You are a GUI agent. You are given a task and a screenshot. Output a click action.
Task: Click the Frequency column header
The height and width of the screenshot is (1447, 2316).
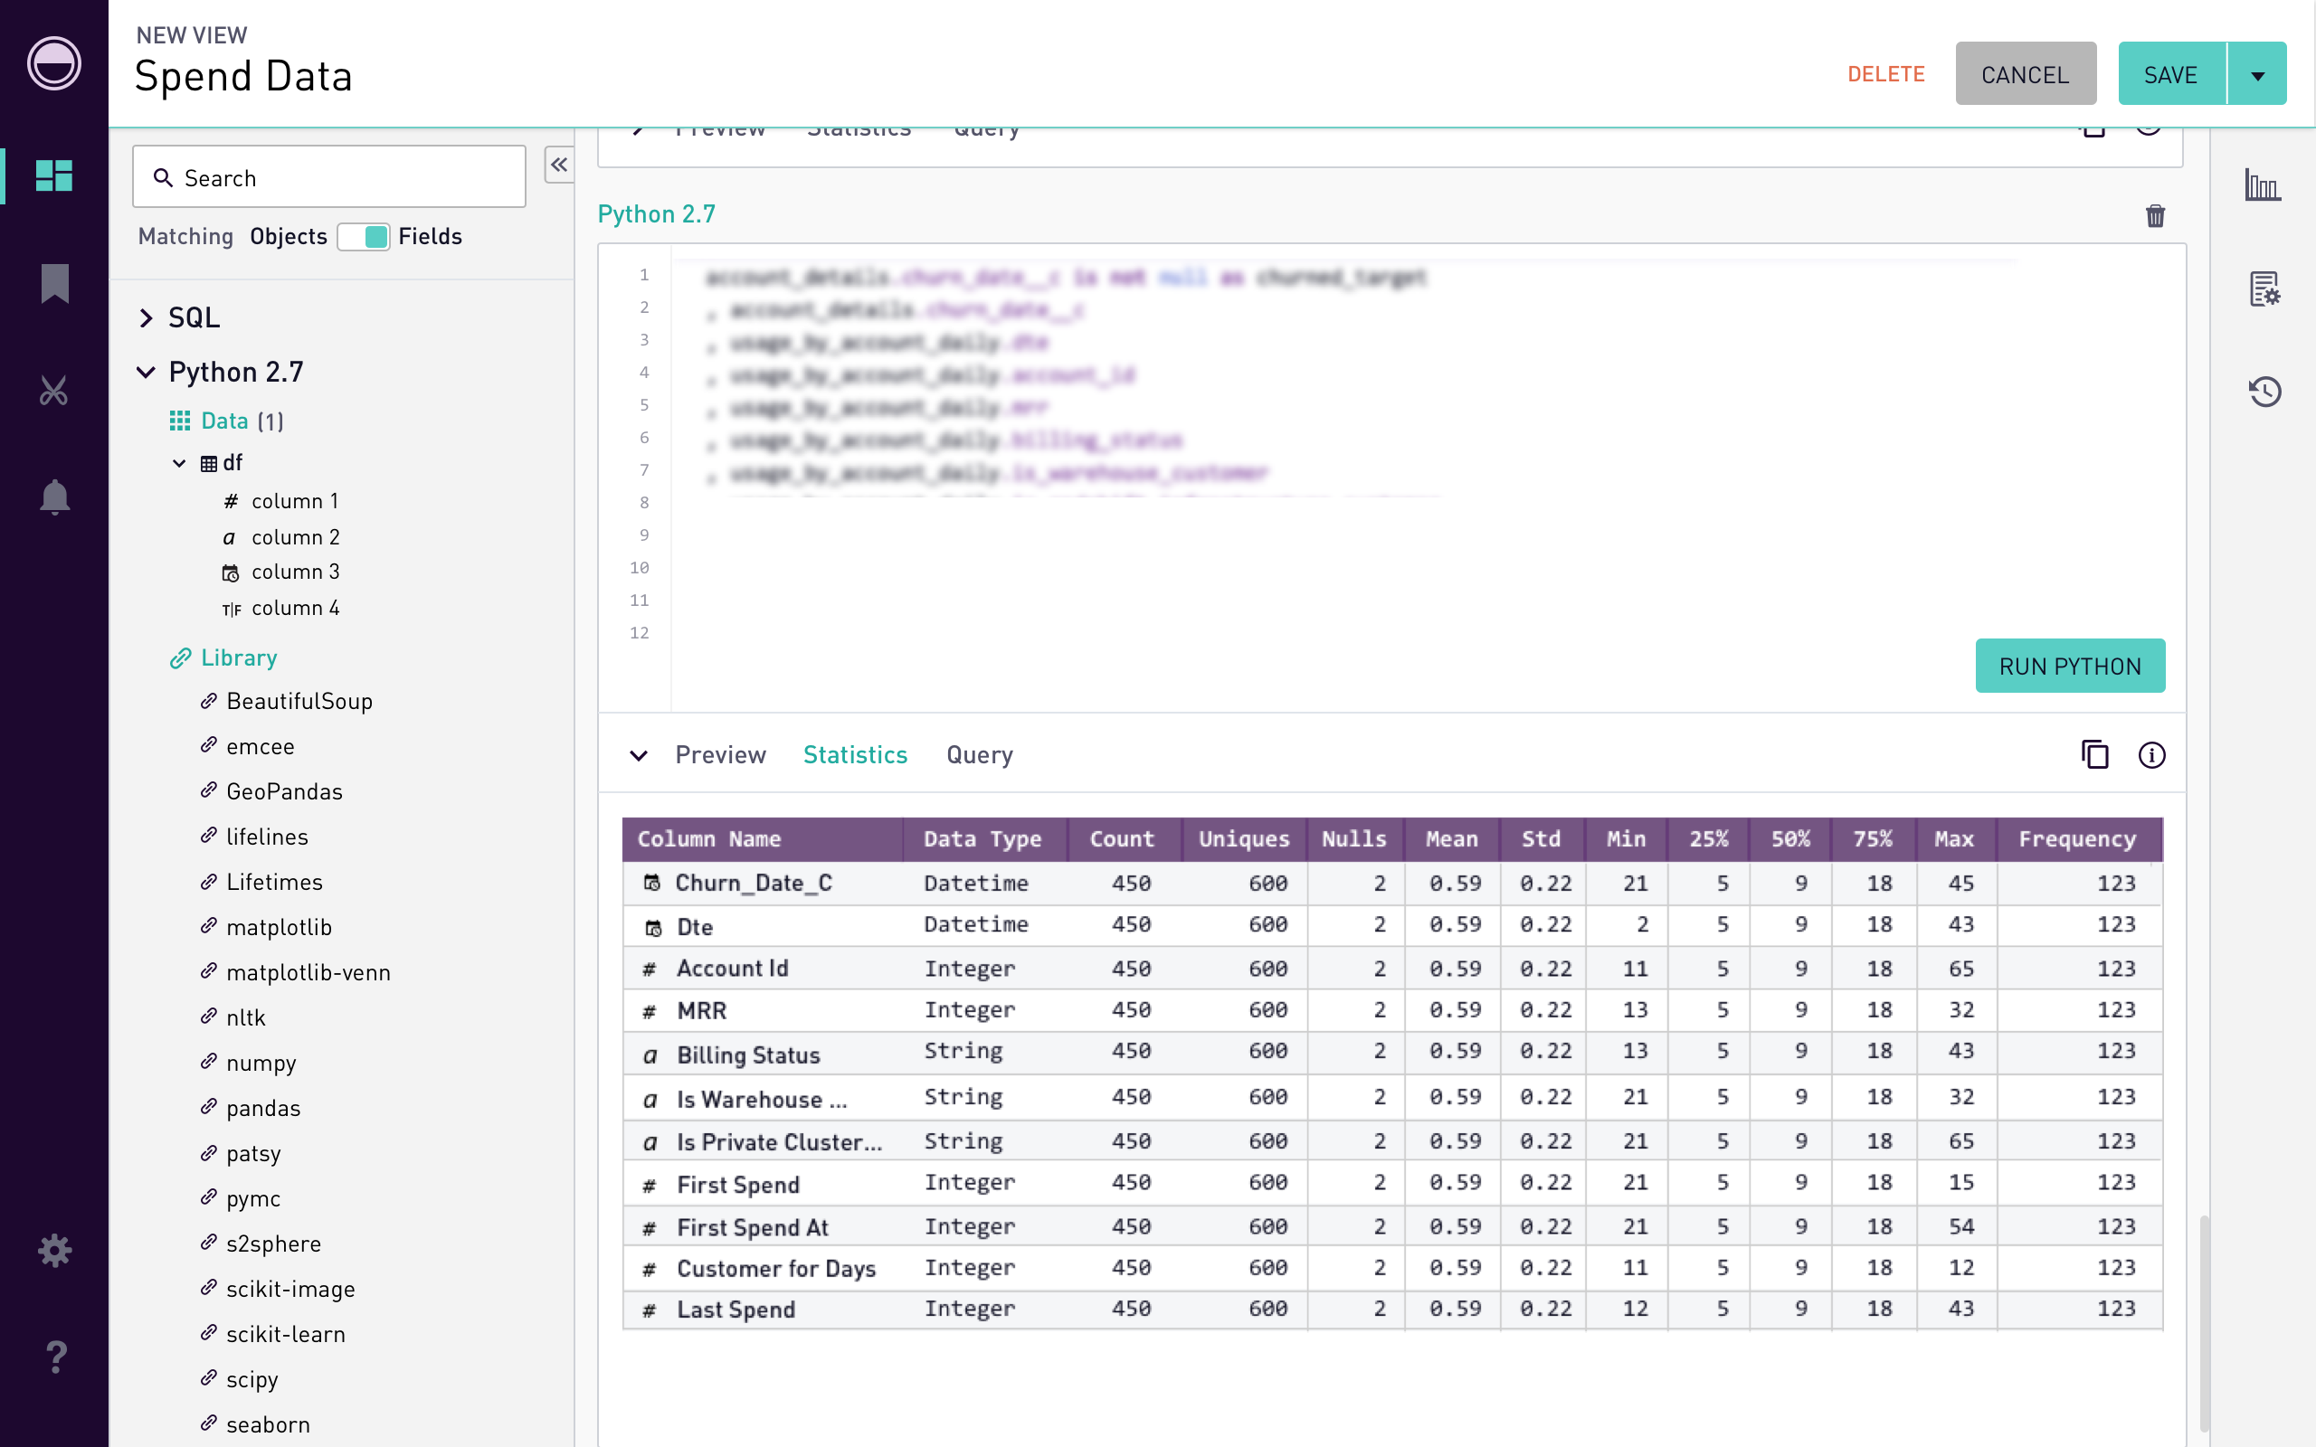pyautogui.click(x=2078, y=839)
